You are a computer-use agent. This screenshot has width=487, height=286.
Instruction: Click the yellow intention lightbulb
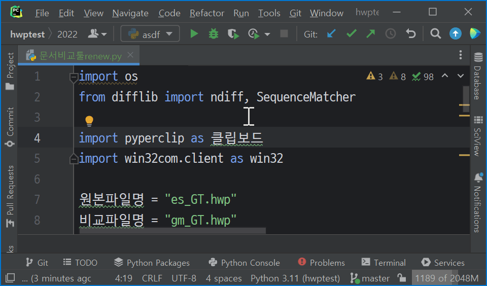89,121
